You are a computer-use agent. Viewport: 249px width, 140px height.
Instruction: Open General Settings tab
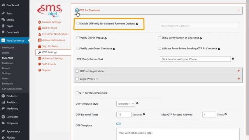51,22
